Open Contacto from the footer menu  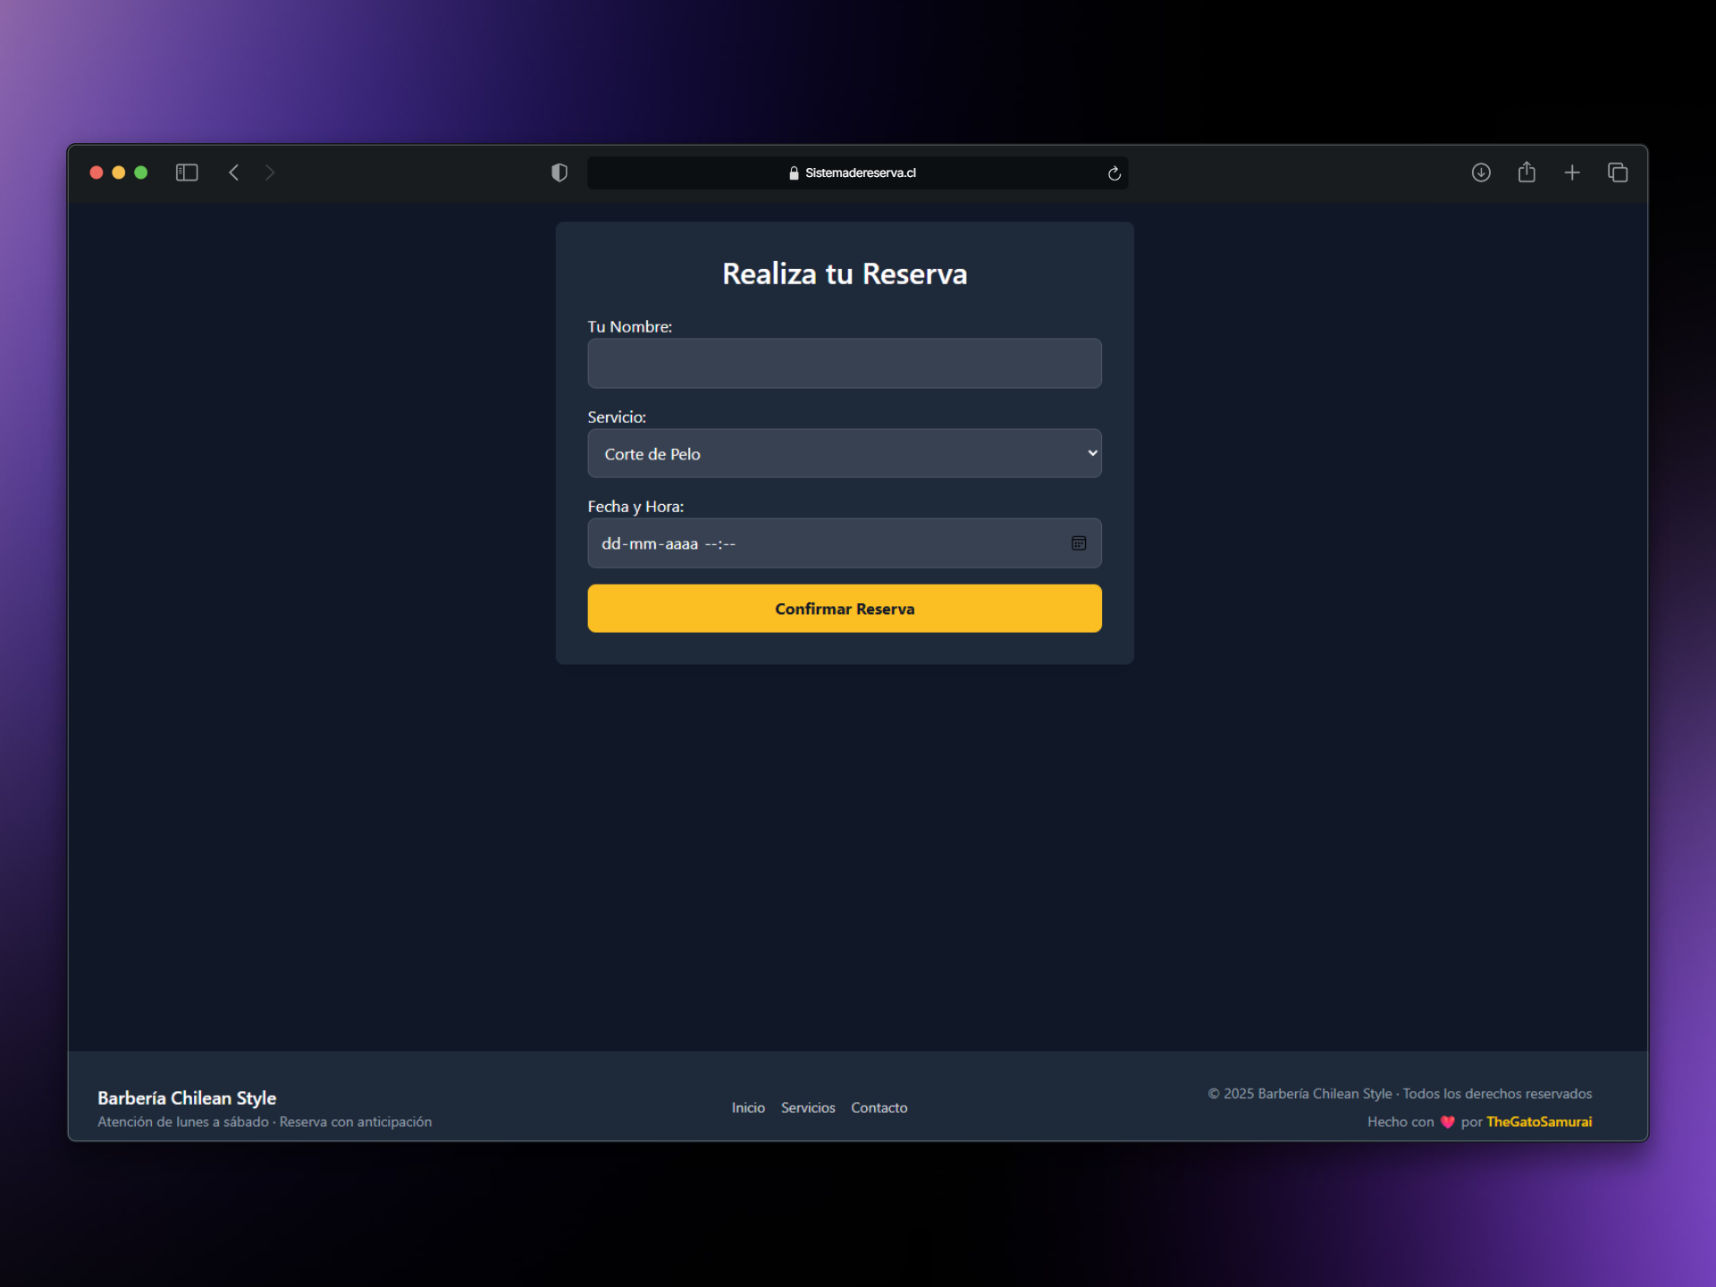coord(879,1107)
